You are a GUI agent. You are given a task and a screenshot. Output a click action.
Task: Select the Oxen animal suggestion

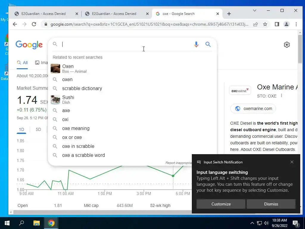coord(132,69)
